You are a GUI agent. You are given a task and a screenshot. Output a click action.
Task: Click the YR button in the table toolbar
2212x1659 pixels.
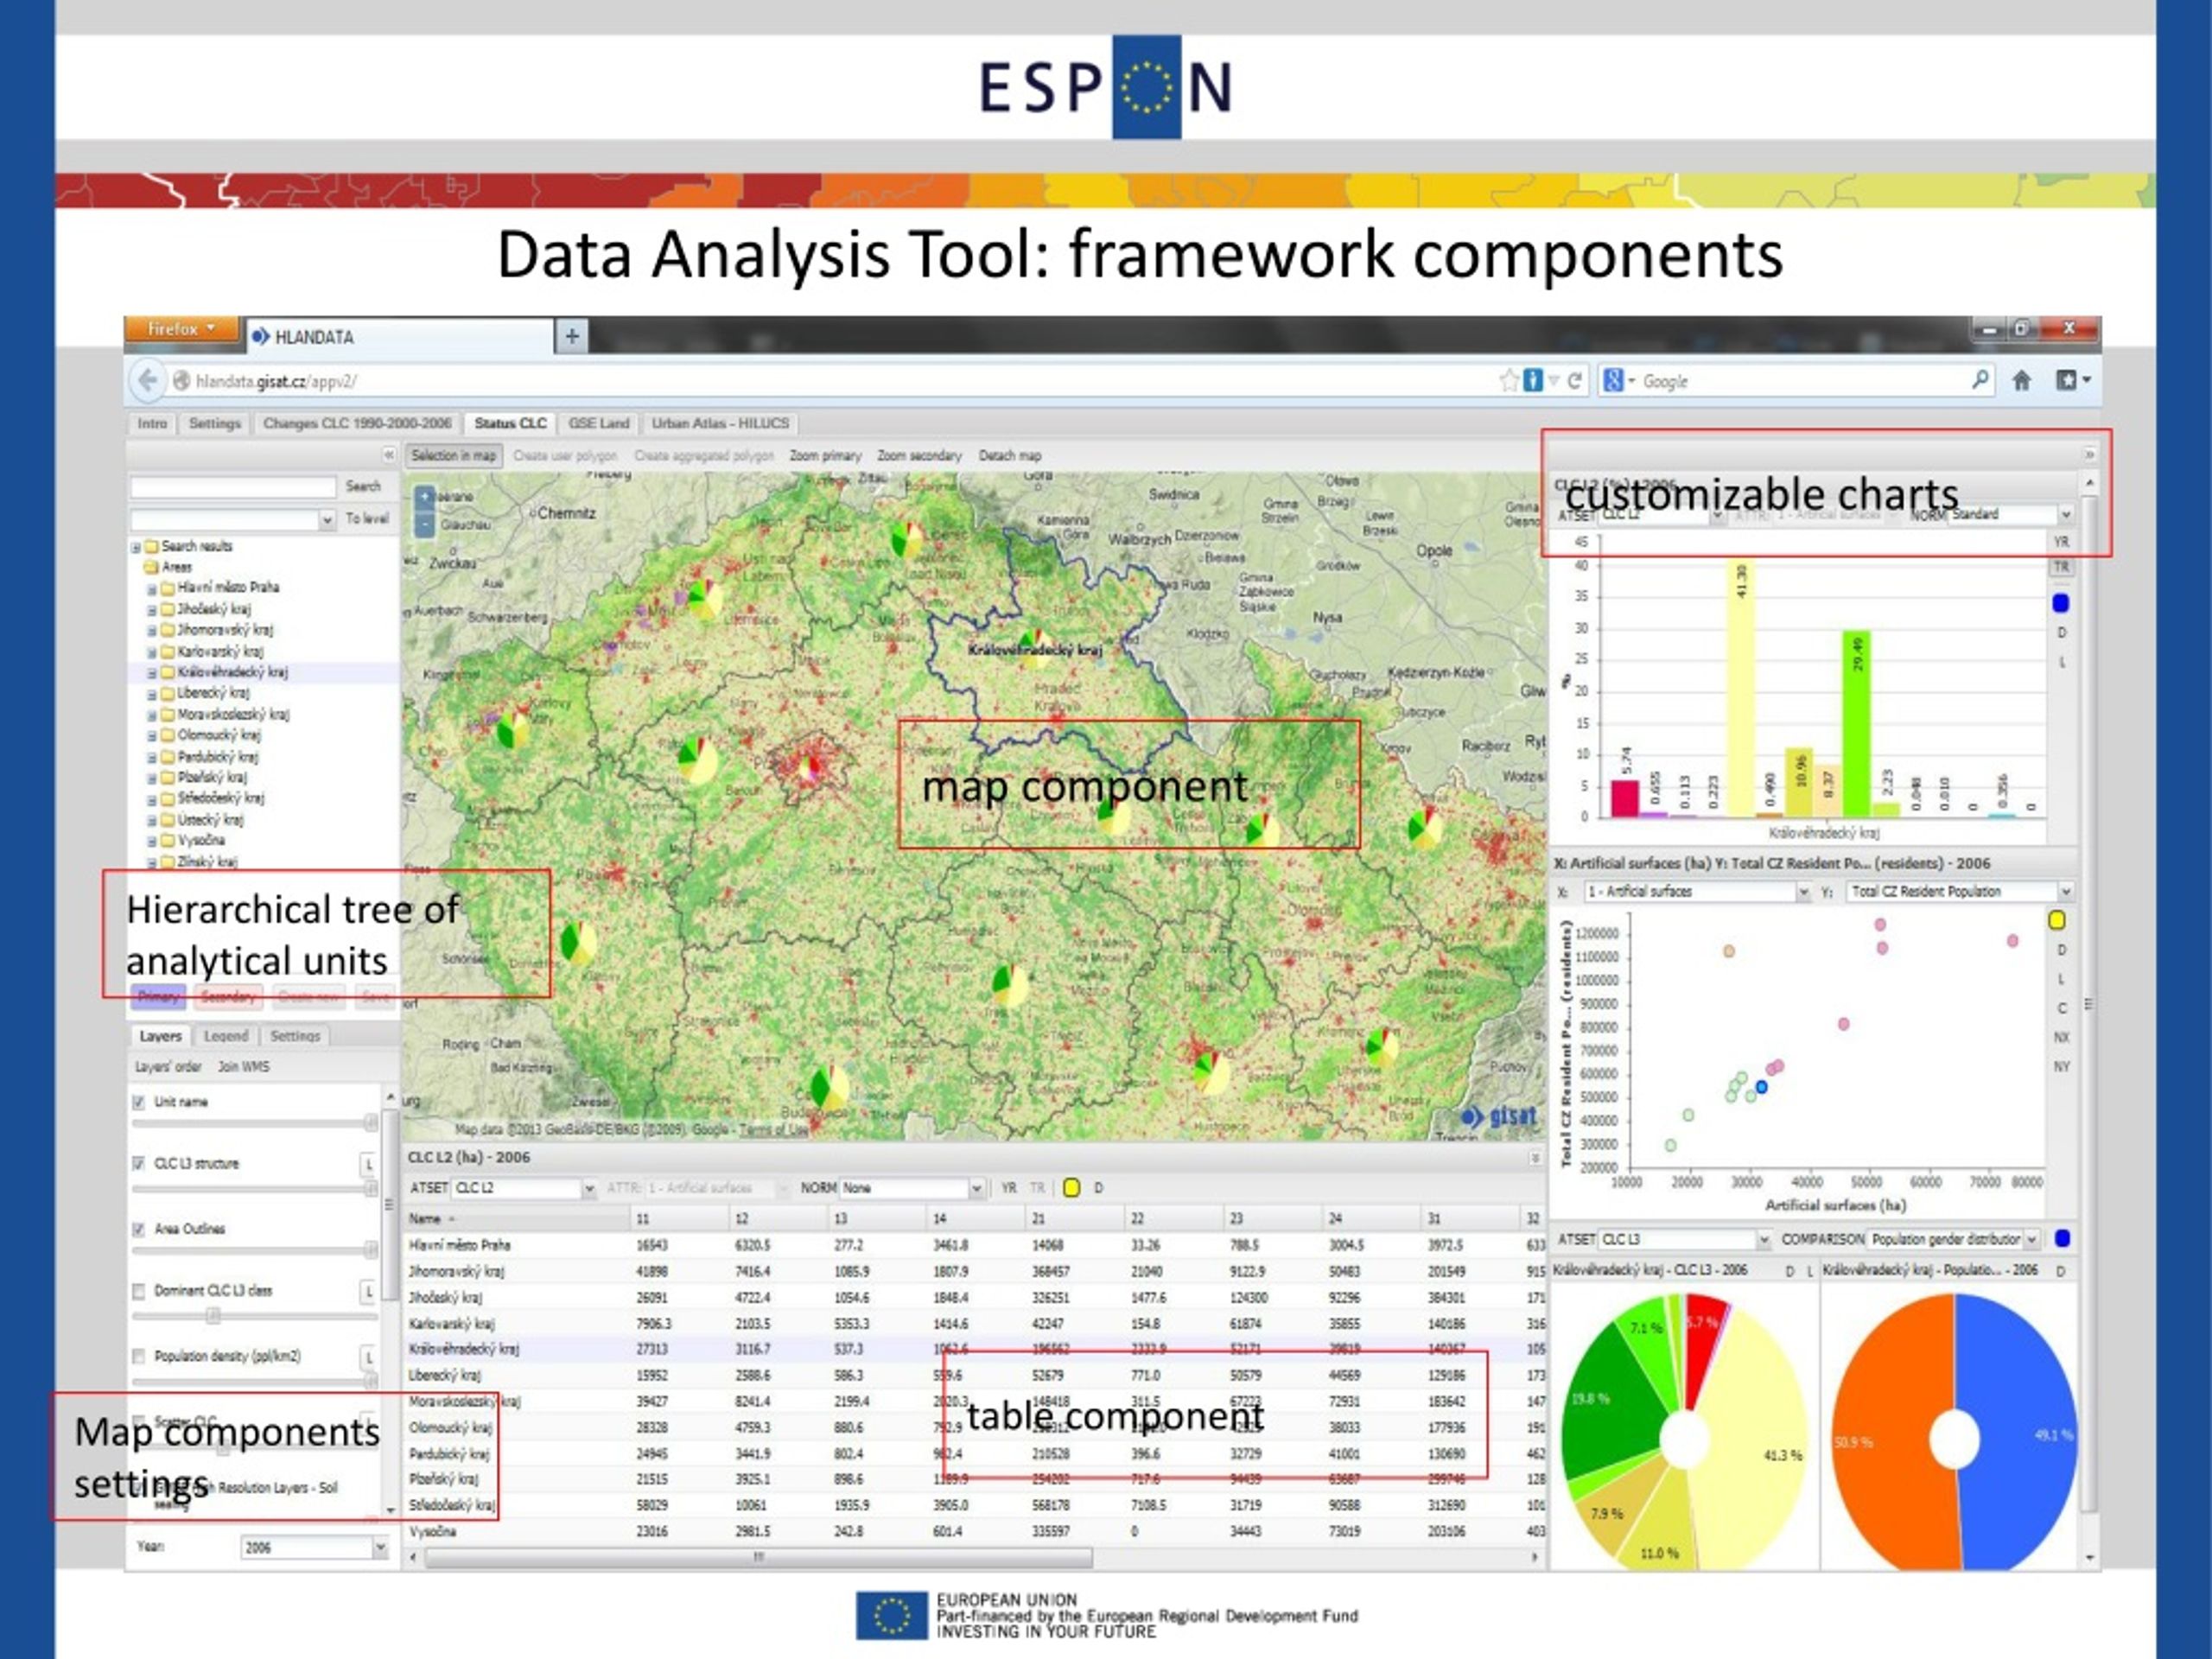point(1009,1188)
